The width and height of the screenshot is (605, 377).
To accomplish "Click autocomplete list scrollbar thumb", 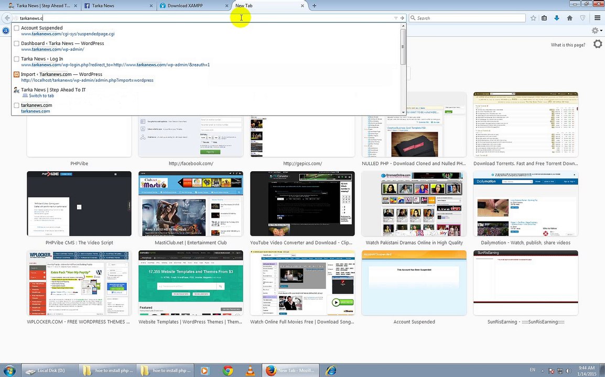I will click(x=403, y=47).
